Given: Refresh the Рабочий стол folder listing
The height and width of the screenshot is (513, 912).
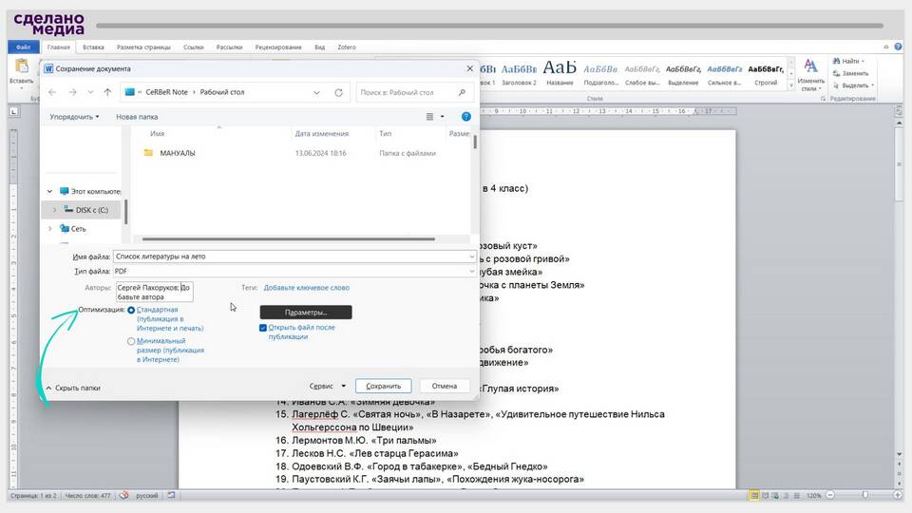Looking at the screenshot, I should click(x=338, y=92).
